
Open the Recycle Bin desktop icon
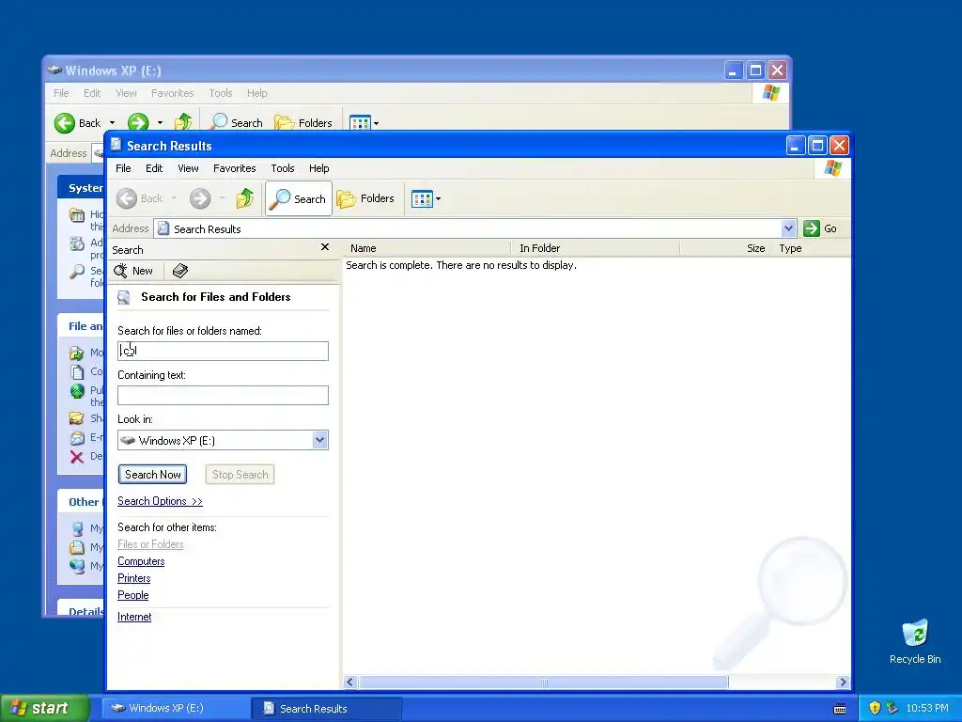coord(915,641)
